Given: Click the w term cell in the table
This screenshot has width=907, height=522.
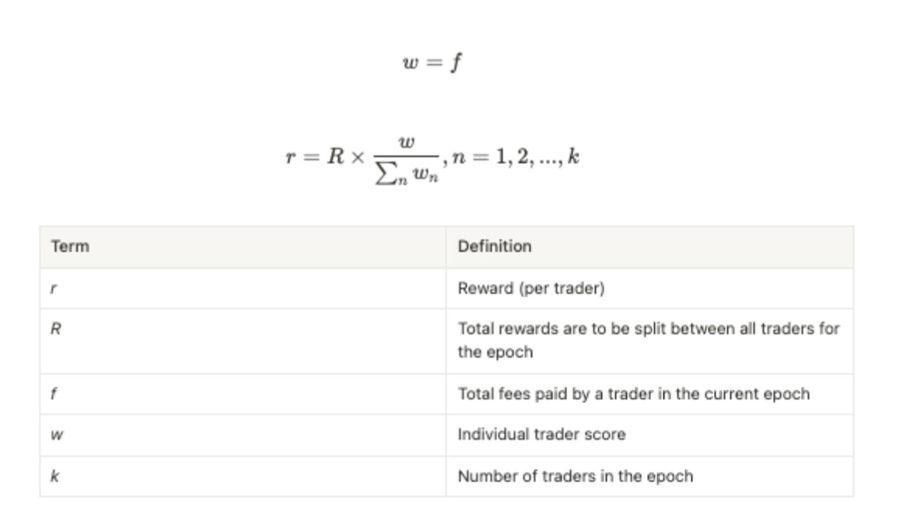Looking at the screenshot, I should [57, 435].
